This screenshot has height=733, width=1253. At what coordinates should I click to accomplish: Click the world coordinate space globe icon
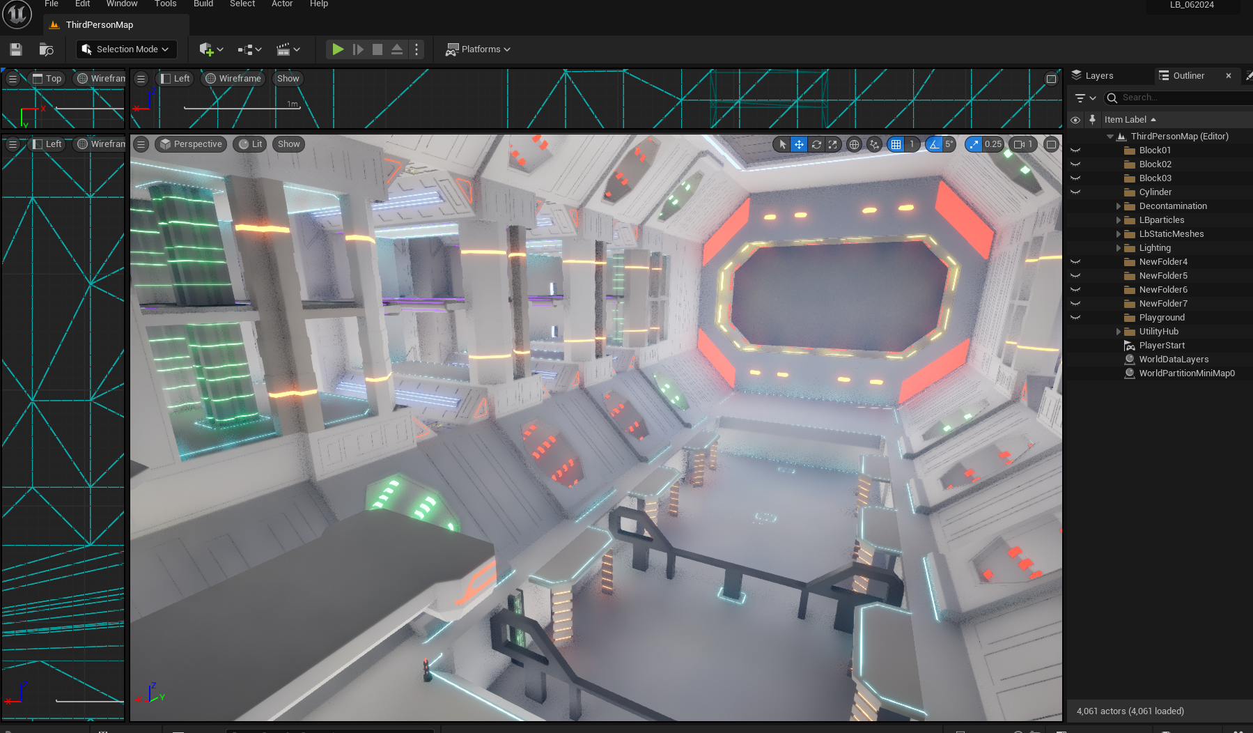(x=854, y=144)
